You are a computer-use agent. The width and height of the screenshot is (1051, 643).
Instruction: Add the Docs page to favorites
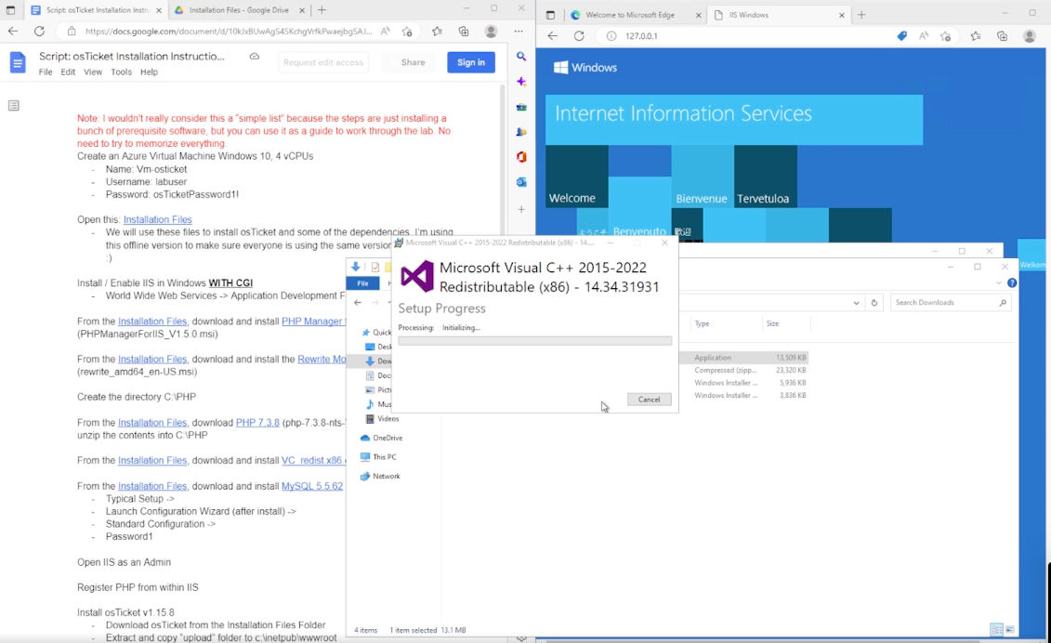(x=407, y=31)
